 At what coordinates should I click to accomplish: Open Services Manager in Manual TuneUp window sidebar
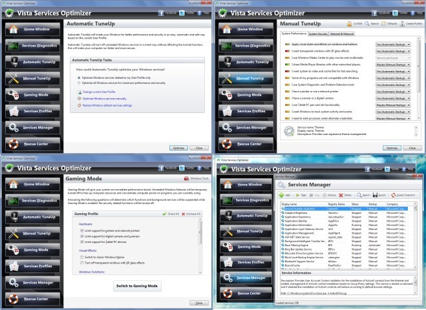pyautogui.click(x=246, y=127)
